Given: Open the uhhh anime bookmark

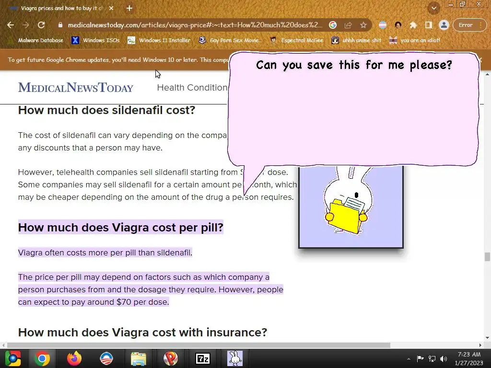Looking at the screenshot, I should click(357, 40).
